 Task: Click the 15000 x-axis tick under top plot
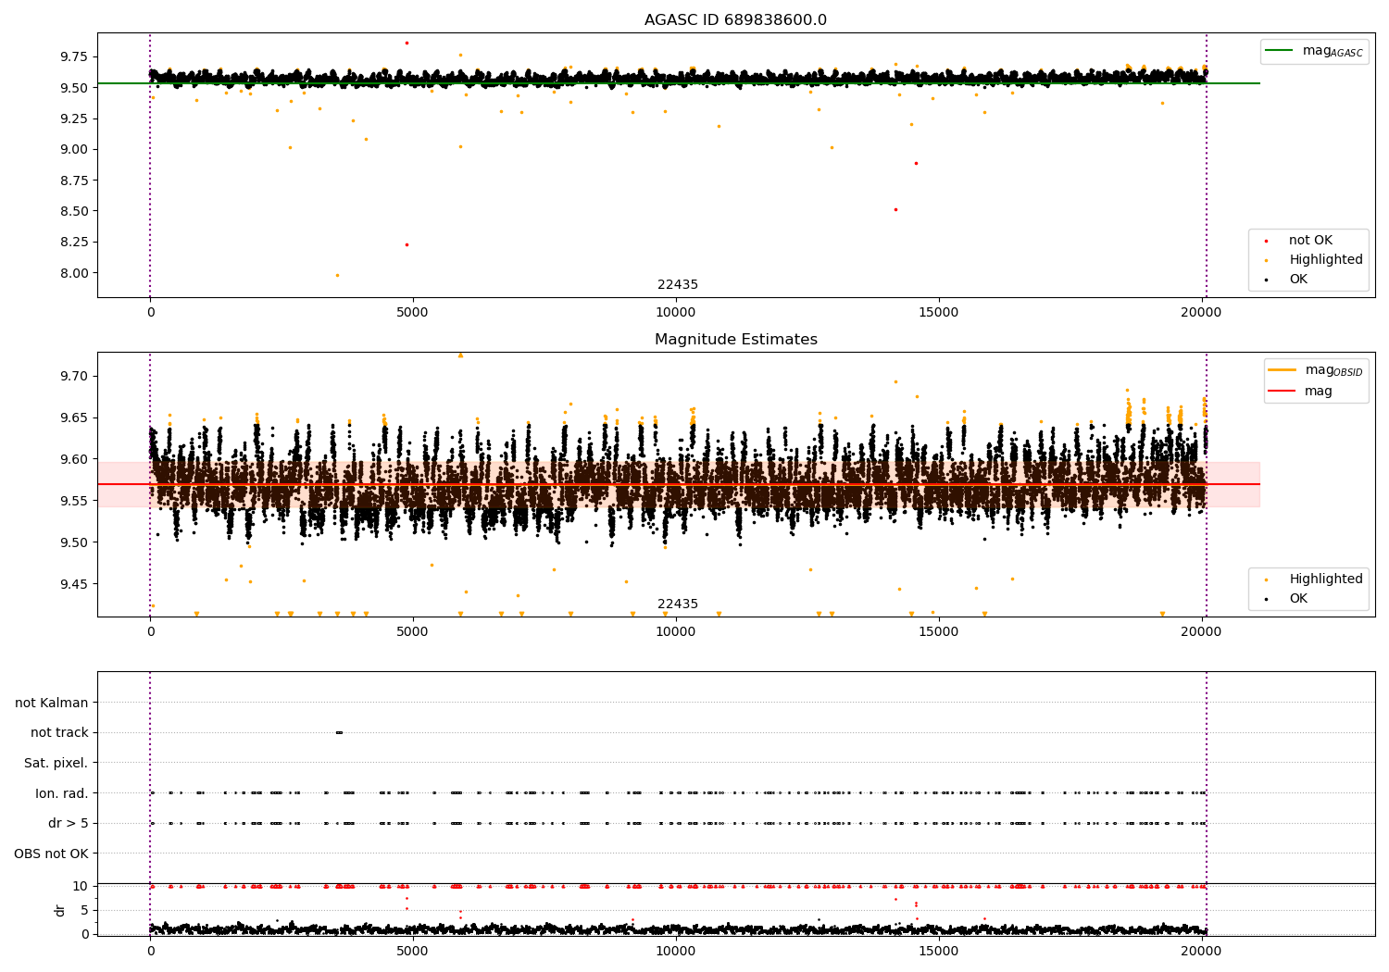(939, 313)
